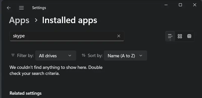The image size is (202, 98).
Task: Click the Related settings heading
Action: (25, 93)
